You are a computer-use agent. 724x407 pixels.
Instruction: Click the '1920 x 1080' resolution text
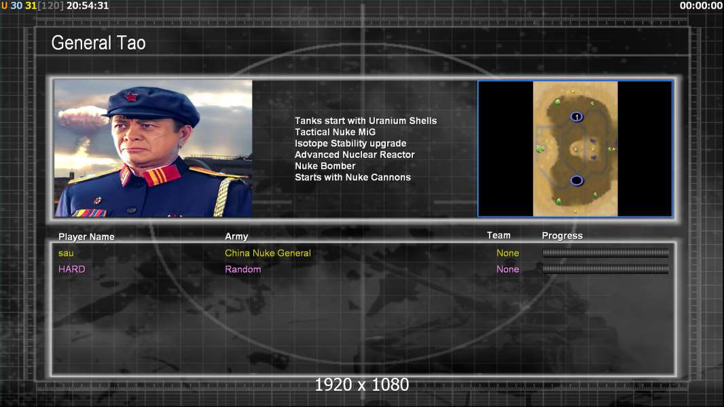pos(362,385)
